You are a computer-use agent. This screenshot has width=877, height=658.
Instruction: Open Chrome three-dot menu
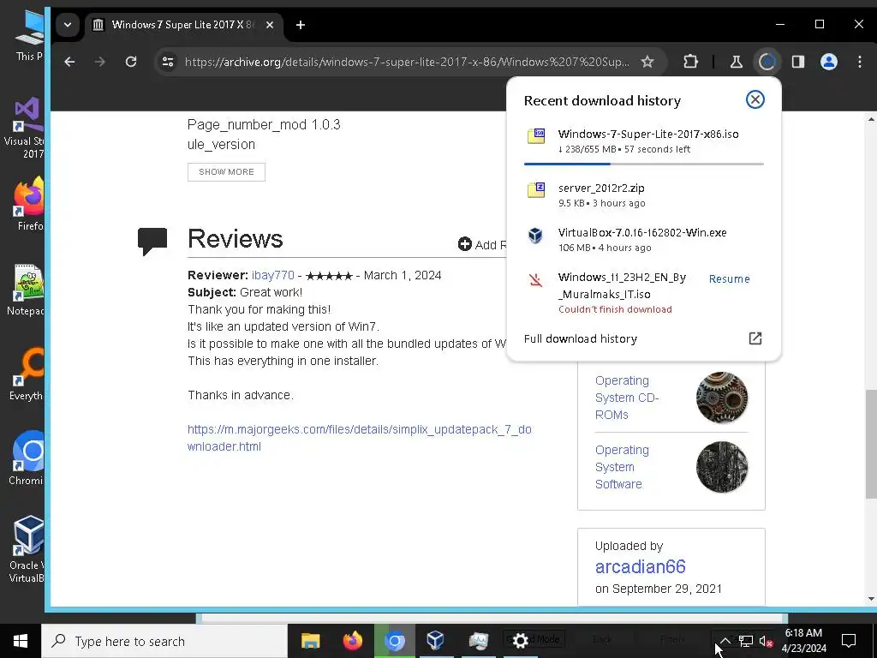(860, 62)
